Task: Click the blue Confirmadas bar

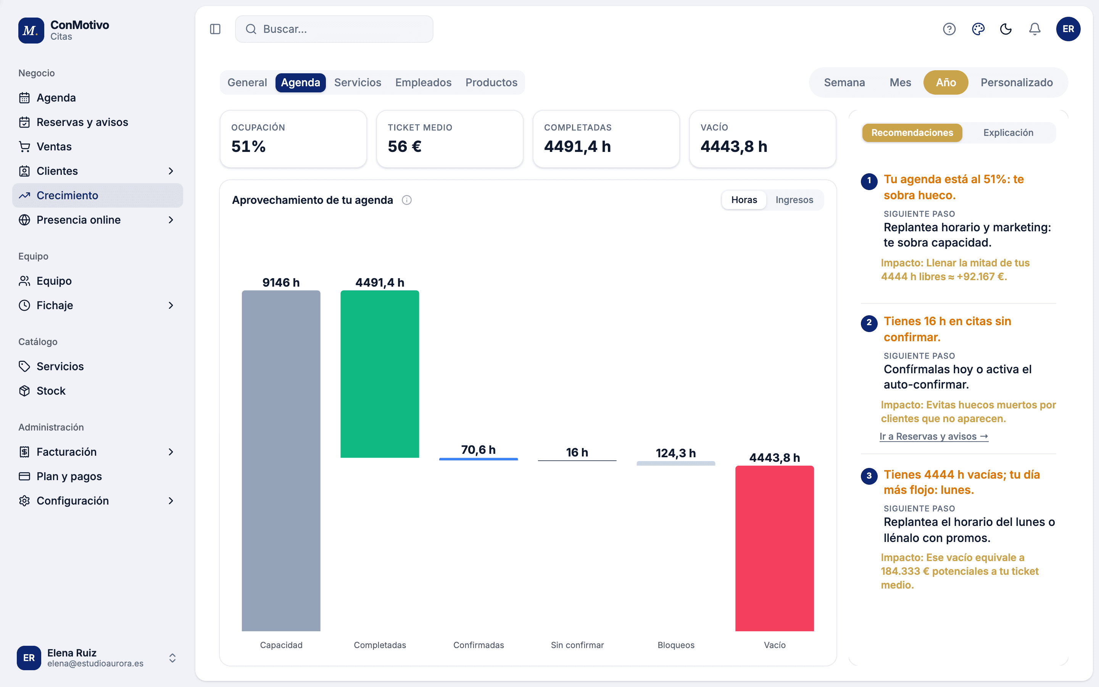Action: (478, 459)
